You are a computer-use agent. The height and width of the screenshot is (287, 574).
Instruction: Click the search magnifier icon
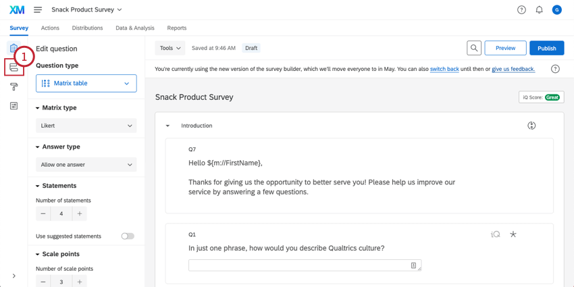(x=474, y=48)
